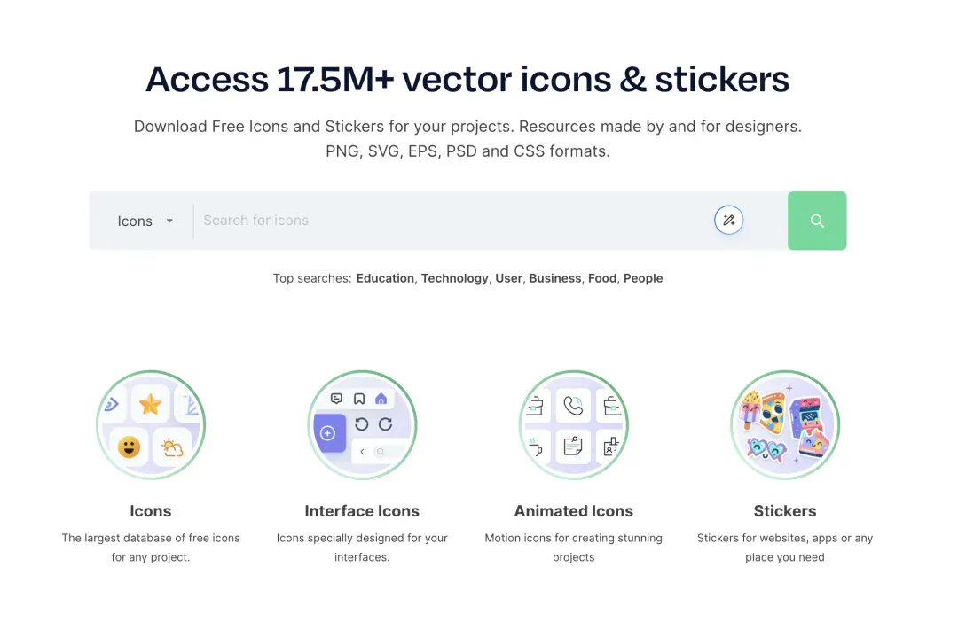Select the Education top search
The image size is (958, 629).
click(385, 278)
